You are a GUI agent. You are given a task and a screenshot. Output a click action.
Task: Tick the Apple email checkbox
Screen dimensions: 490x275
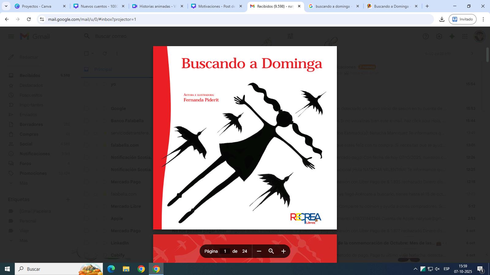click(x=86, y=218)
